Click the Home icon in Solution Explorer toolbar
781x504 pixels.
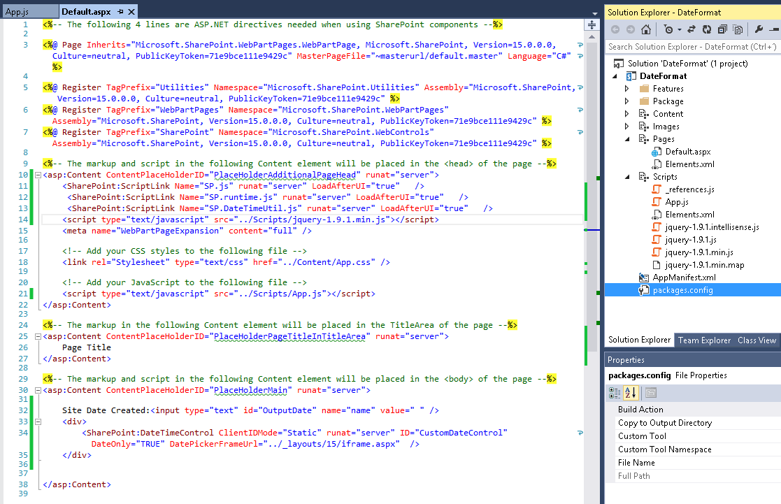(x=646, y=29)
